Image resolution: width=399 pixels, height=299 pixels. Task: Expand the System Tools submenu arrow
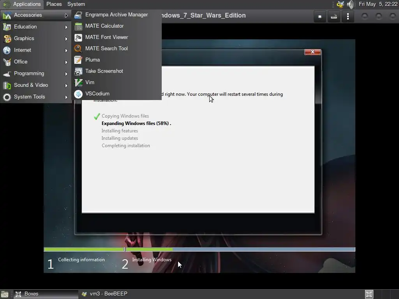[66, 97]
